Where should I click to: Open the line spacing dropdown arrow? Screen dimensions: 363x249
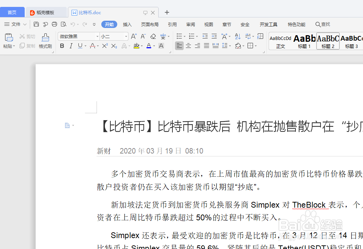click(x=230, y=46)
